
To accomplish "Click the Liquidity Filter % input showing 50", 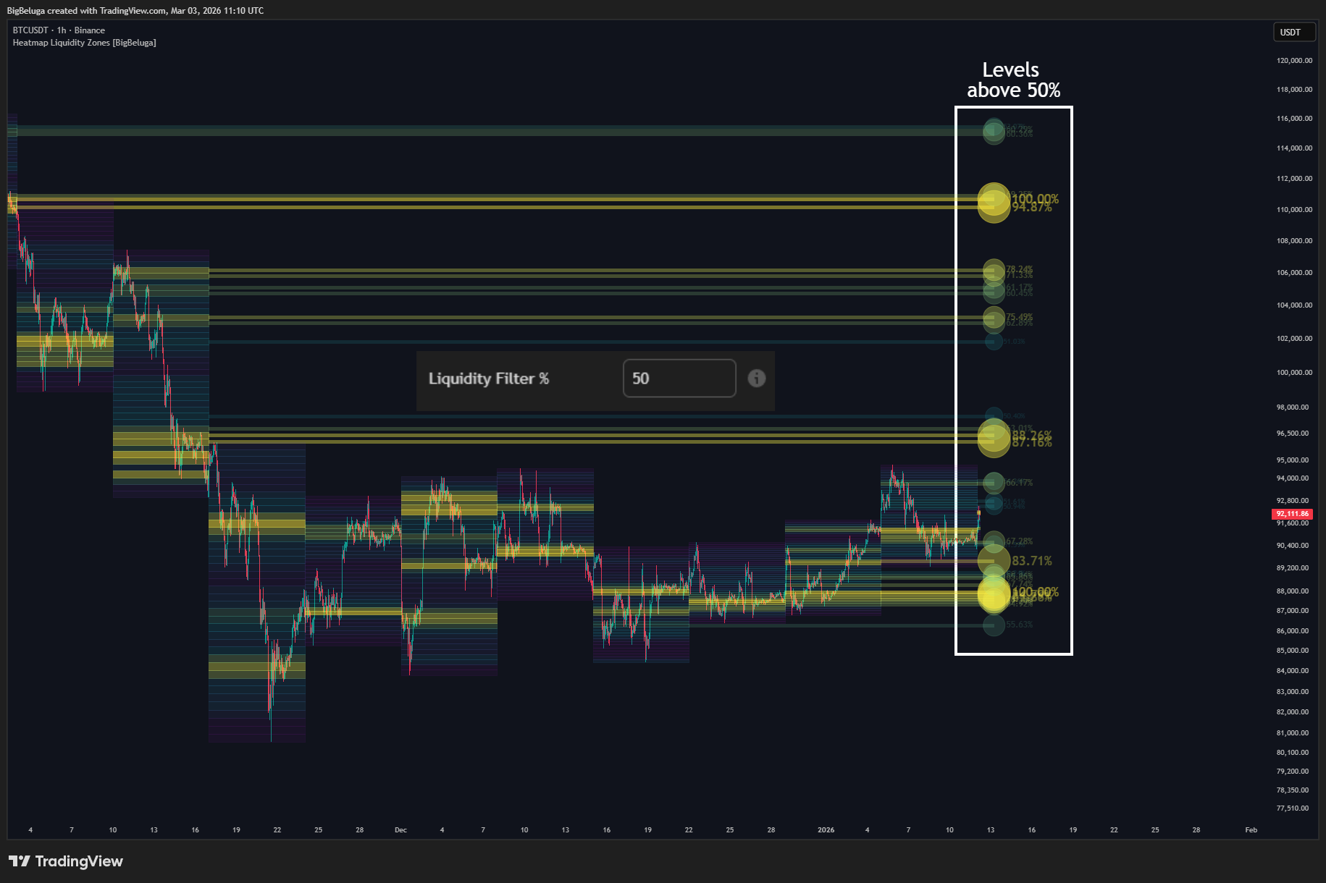I will [679, 378].
